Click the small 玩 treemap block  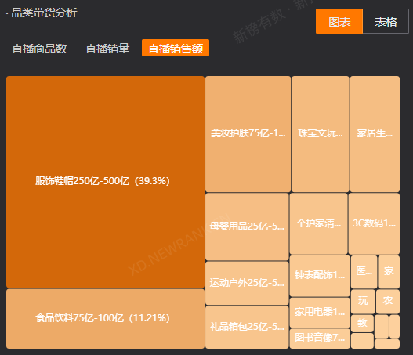(x=363, y=302)
